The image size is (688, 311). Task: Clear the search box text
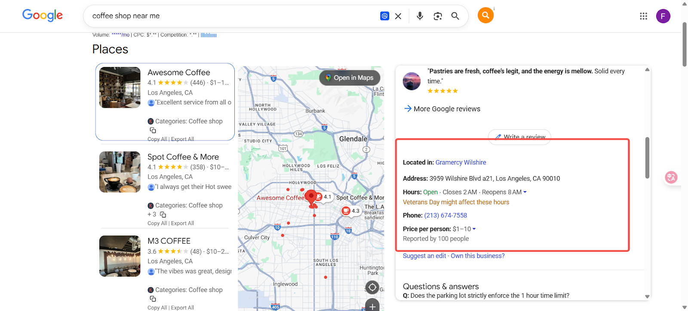(398, 16)
